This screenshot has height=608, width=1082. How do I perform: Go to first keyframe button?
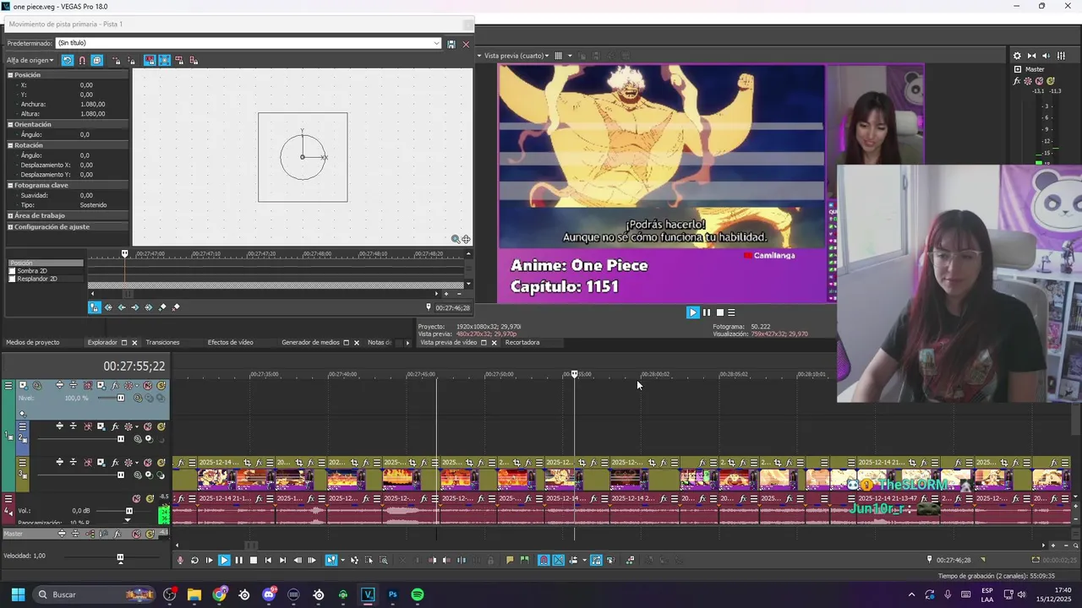108,307
